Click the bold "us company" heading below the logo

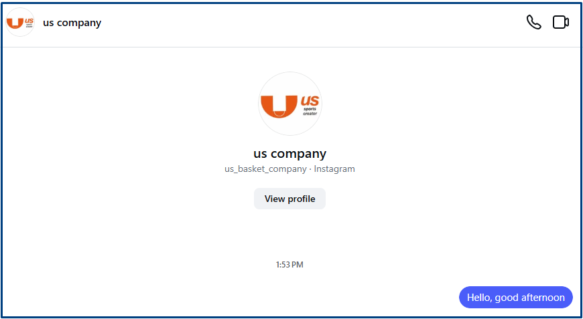[289, 154]
